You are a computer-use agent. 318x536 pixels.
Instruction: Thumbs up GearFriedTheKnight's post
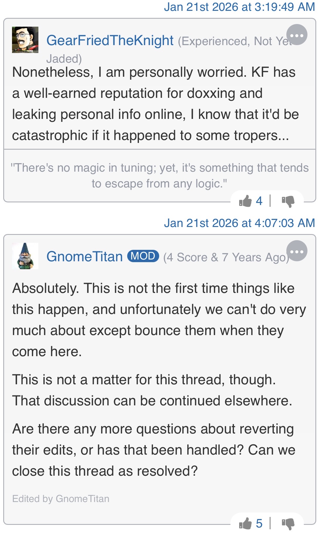[x=245, y=201]
